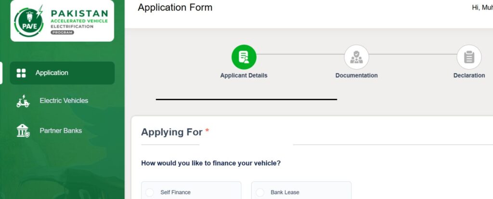Screen dimensions: 493x199
Task: Select the Bank Lease radio button
Action: point(259,192)
